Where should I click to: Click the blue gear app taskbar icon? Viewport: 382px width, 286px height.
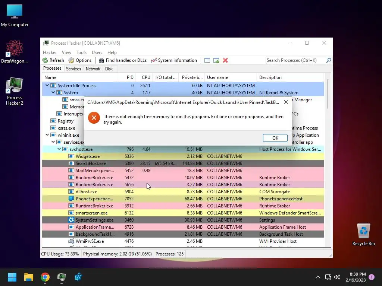tap(78, 277)
